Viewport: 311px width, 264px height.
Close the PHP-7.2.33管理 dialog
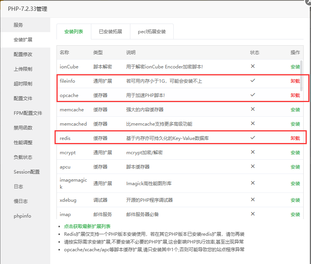[x=308, y=3]
